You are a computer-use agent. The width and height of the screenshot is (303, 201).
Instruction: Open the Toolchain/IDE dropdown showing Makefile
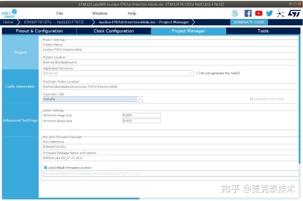[x=140, y=99]
